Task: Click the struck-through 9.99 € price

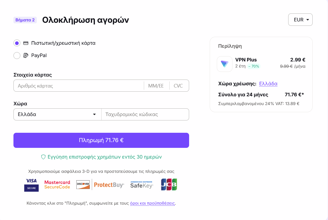Action: [286, 66]
